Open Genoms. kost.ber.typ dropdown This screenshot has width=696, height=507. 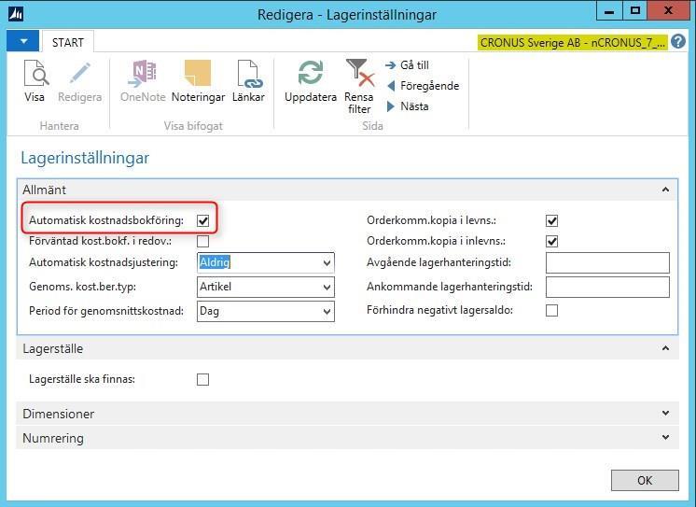coord(327,287)
